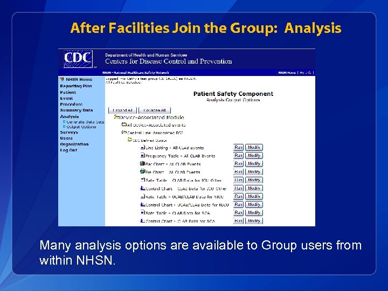Open Reporting Plan in the sidebar
Image resolution: width=388 pixels, height=291 pixels.
point(76,86)
